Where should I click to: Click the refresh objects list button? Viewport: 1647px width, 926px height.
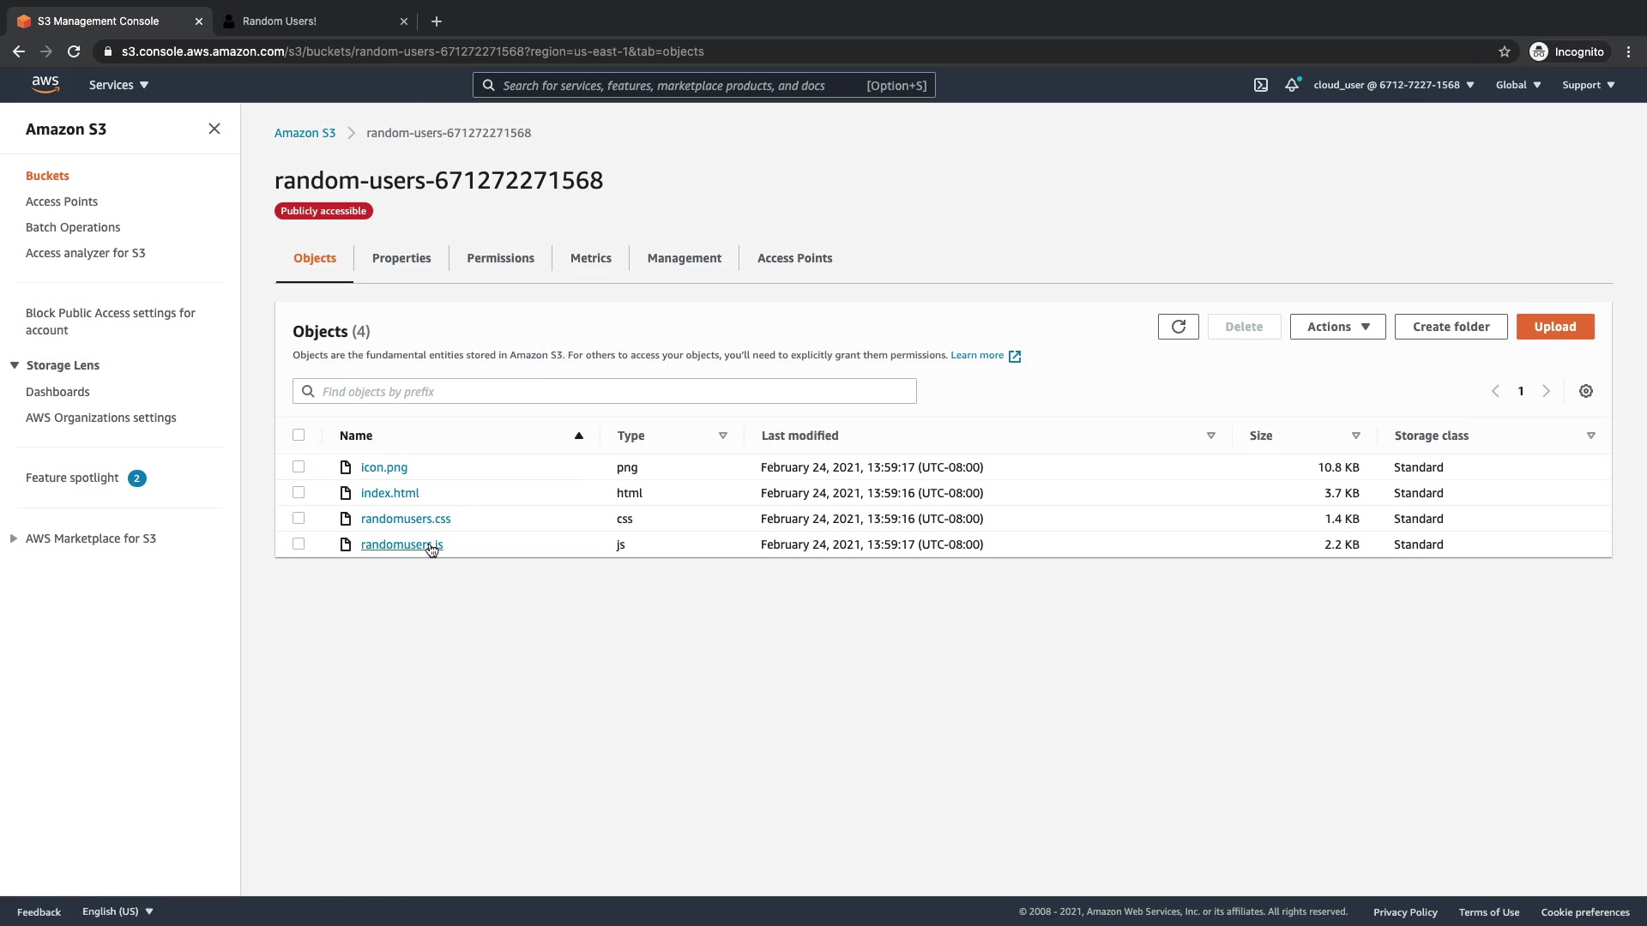pyautogui.click(x=1178, y=327)
